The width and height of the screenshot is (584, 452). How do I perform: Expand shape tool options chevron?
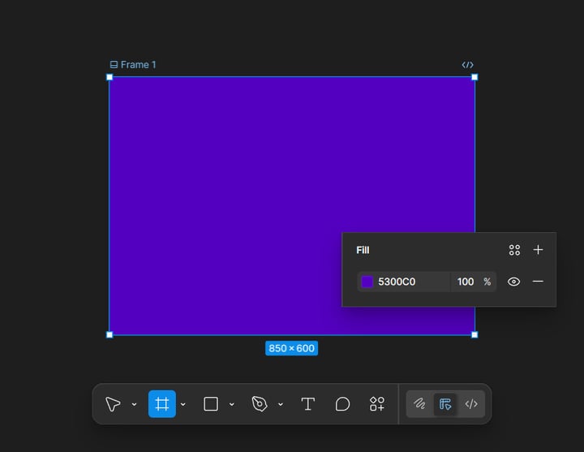click(232, 404)
